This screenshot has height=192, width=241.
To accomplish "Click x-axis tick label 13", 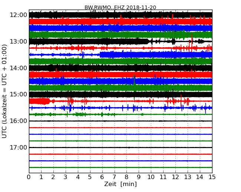I will pos(188,177).
